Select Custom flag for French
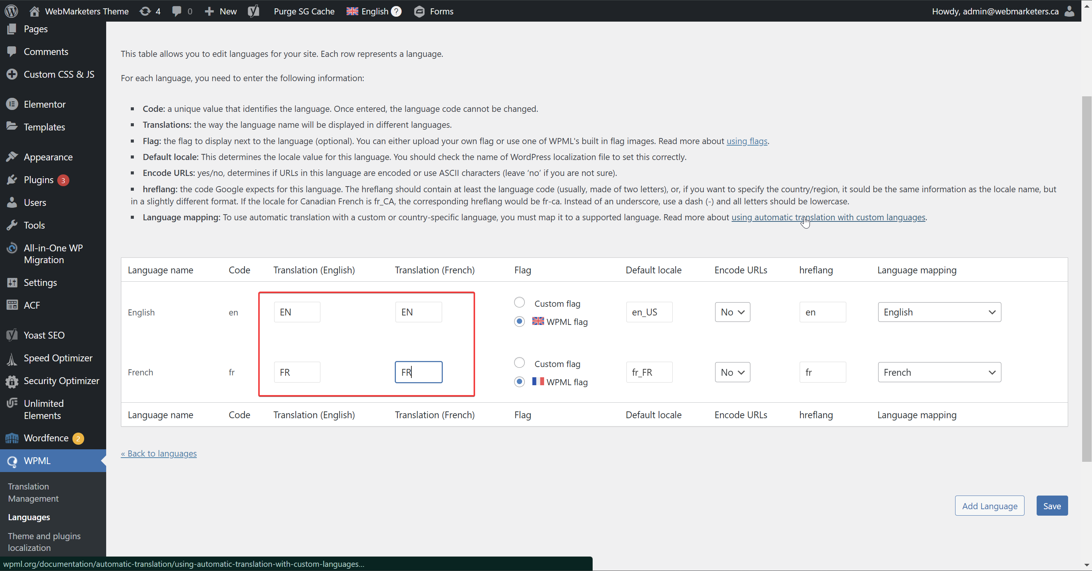 [519, 363]
